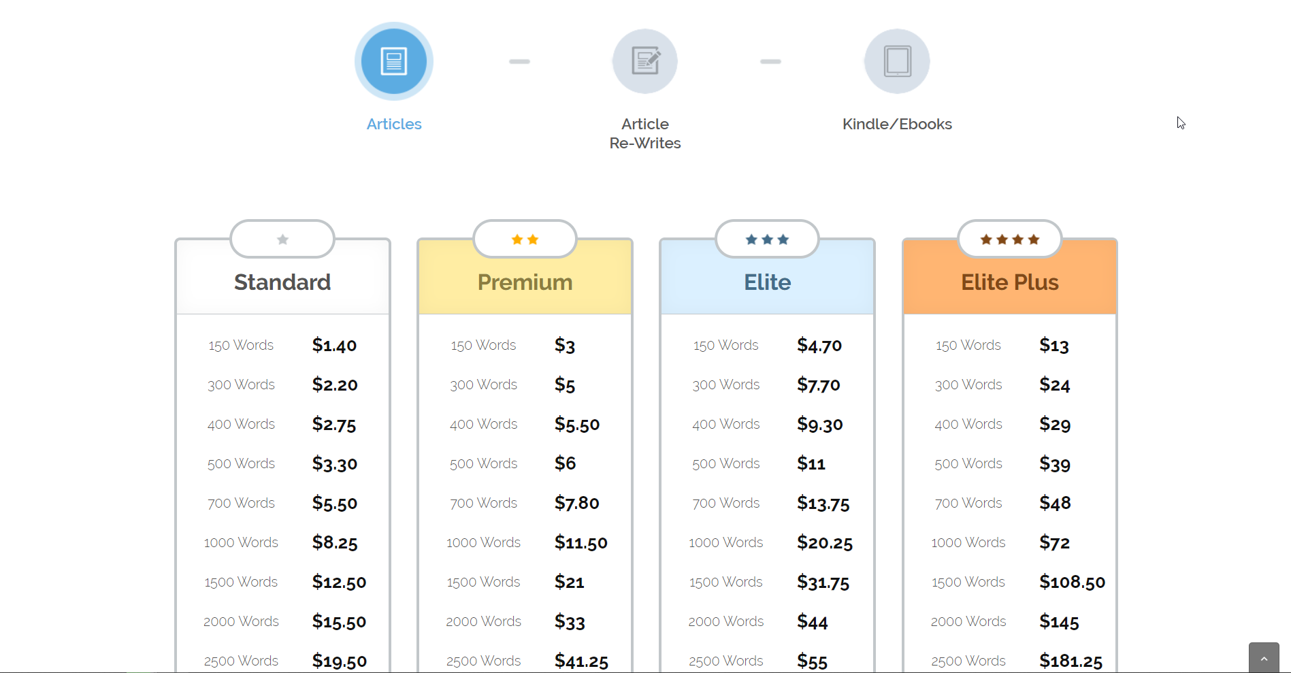Click the Elite 1000 Words $20.25 price
The image size is (1291, 673).
click(x=824, y=543)
